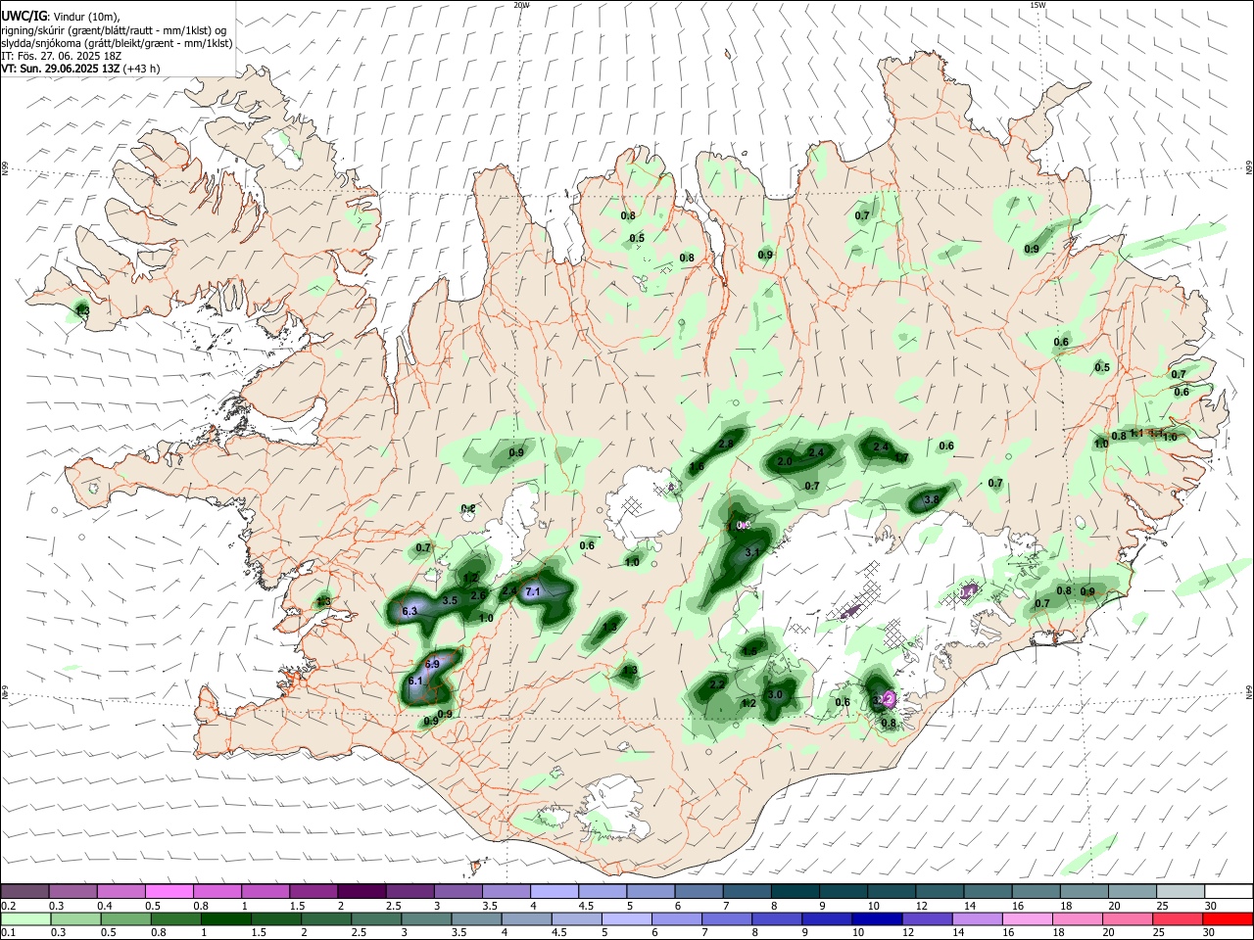Click the 20W longitude label
The height and width of the screenshot is (940, 1254).
[521, 5]
